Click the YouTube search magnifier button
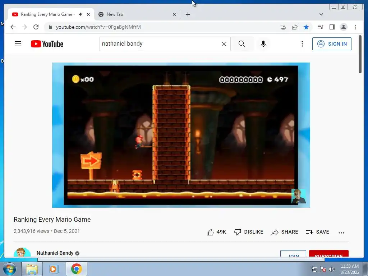Screen dimensions: 368x276 pos(242,43)
